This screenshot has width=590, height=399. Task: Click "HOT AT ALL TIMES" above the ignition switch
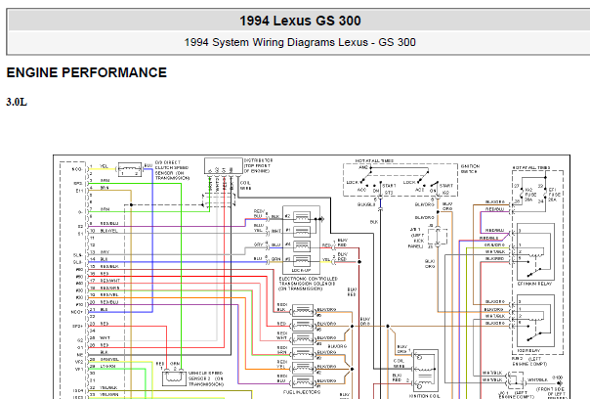click(374, 161)
